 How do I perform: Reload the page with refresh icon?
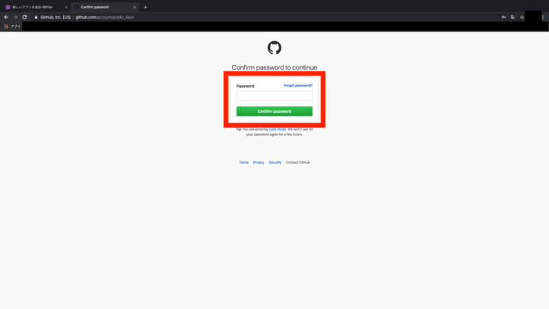(x=25, y=17)
